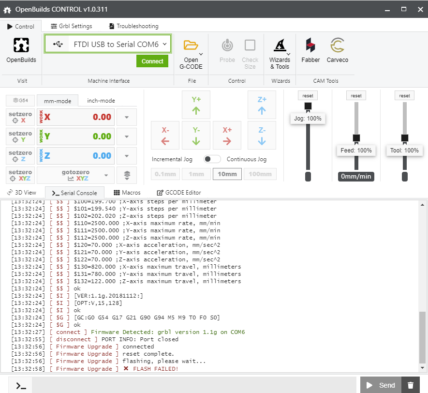The image size is (428, 393).
Task: Click the Y work position value 0.00
Action: pyautogui.click(x=102, y=136)
